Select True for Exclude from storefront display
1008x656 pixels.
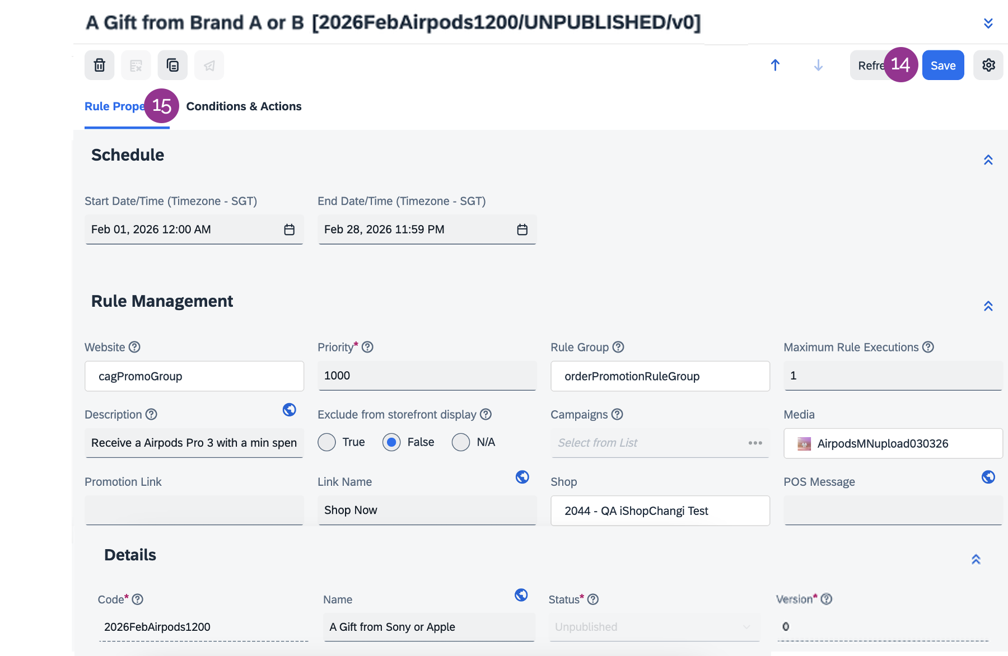[x=327, y=442]
